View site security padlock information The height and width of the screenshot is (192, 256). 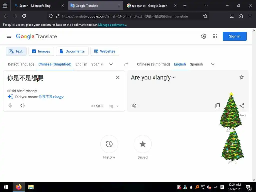click(x=58, y=16)
